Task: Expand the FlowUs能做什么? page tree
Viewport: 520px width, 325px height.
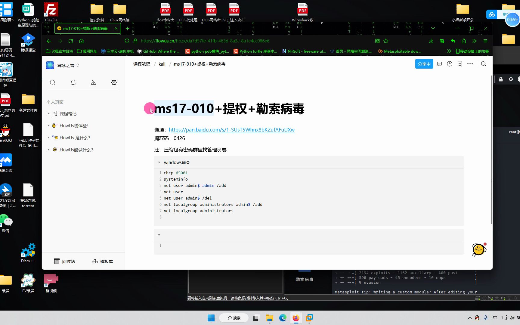Action: [48, 150]
